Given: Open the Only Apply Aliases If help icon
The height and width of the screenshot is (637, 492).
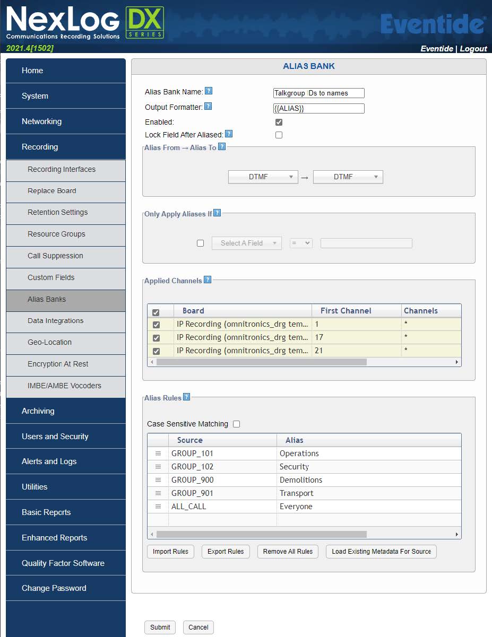Looking at the screenshot, I should (x=217, y=212).
